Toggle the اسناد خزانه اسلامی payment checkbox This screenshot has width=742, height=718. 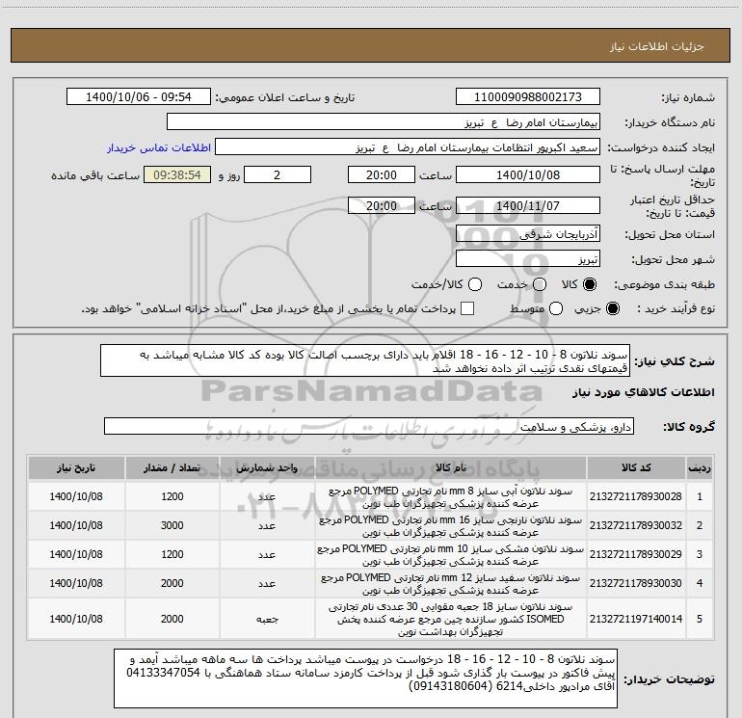click(467, 308)
